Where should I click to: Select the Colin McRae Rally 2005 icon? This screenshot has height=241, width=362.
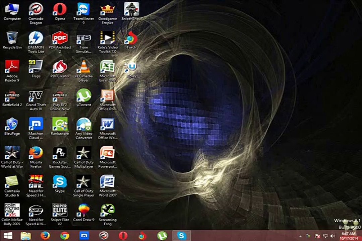click(x=12, y=215)
